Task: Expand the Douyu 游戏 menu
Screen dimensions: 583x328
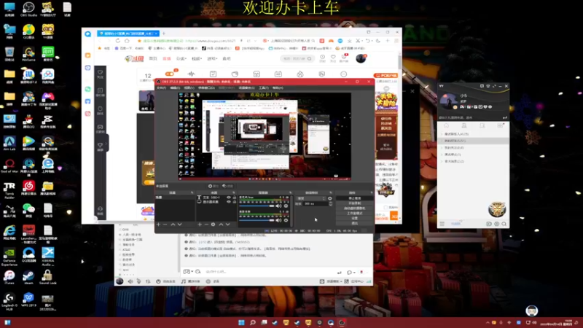Action: pos(212,59)
